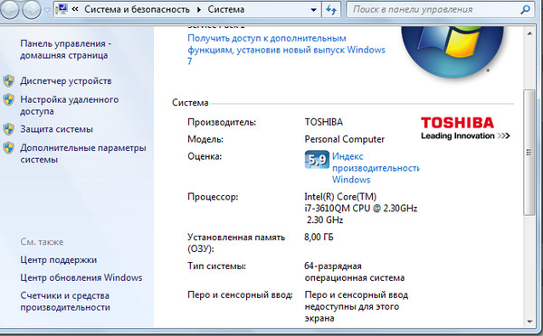
Task: Click the vertical scrollbar up arrow
Action: (x=529, y=33)
